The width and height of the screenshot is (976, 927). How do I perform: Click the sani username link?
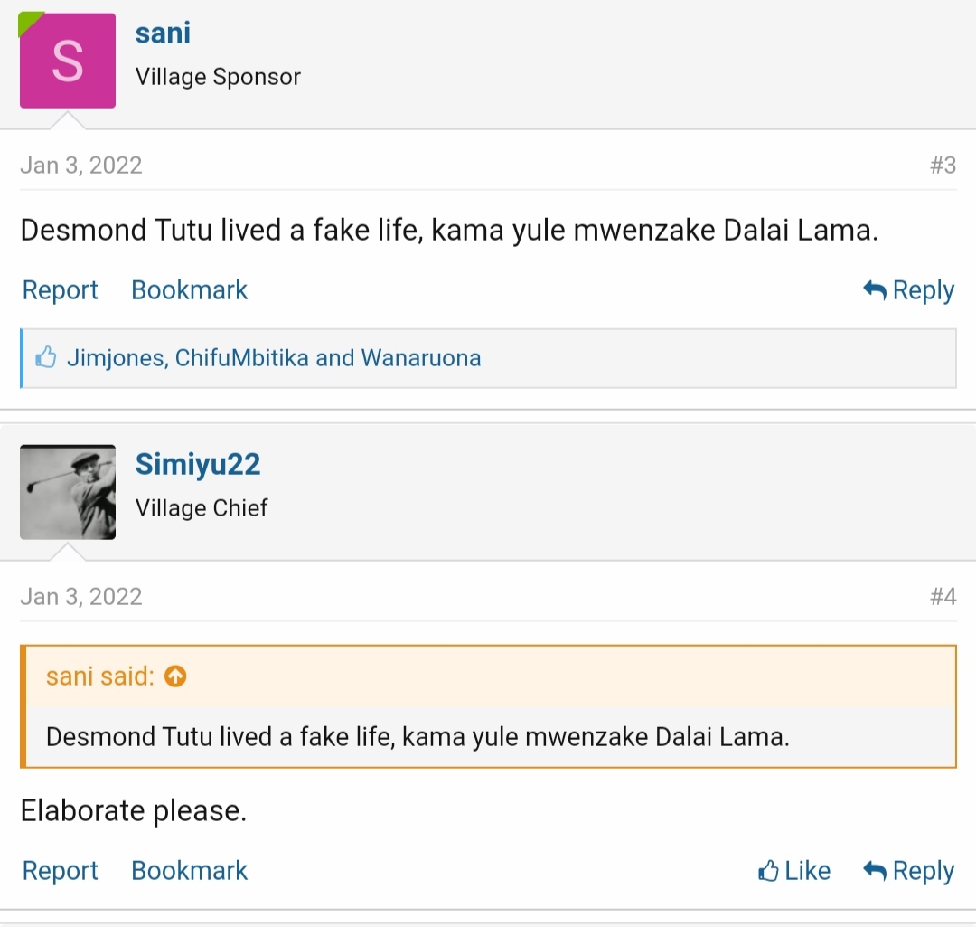click(x=163, y=33)
